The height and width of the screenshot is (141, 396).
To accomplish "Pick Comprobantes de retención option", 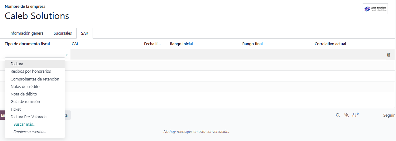I will (35, 79).
